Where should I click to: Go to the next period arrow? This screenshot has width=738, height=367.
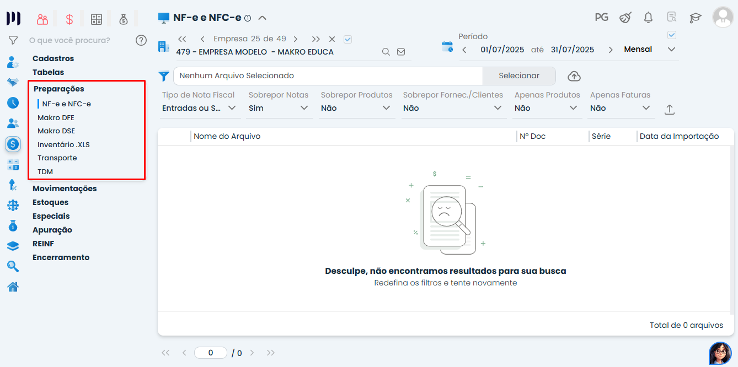point(610,50)
